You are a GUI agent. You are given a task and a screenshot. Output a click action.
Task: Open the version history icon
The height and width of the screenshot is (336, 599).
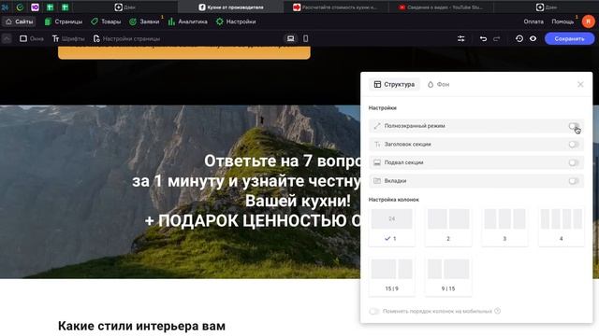click(519, 38)
